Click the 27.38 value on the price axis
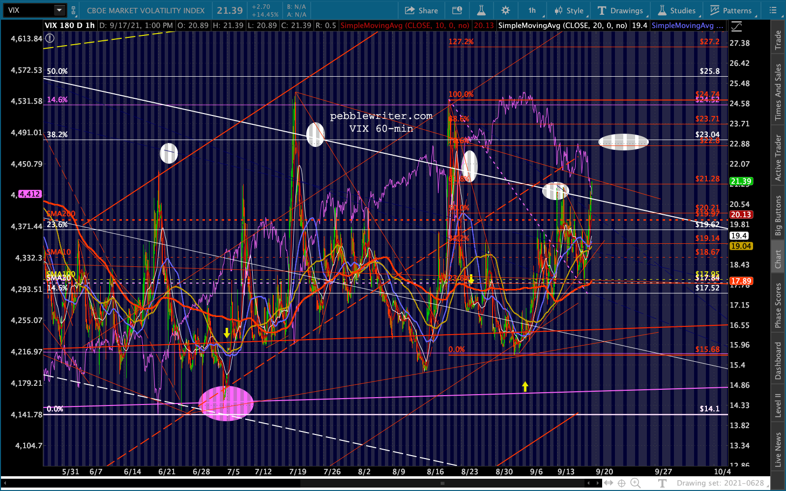786x491 pixels. [740, 43]
